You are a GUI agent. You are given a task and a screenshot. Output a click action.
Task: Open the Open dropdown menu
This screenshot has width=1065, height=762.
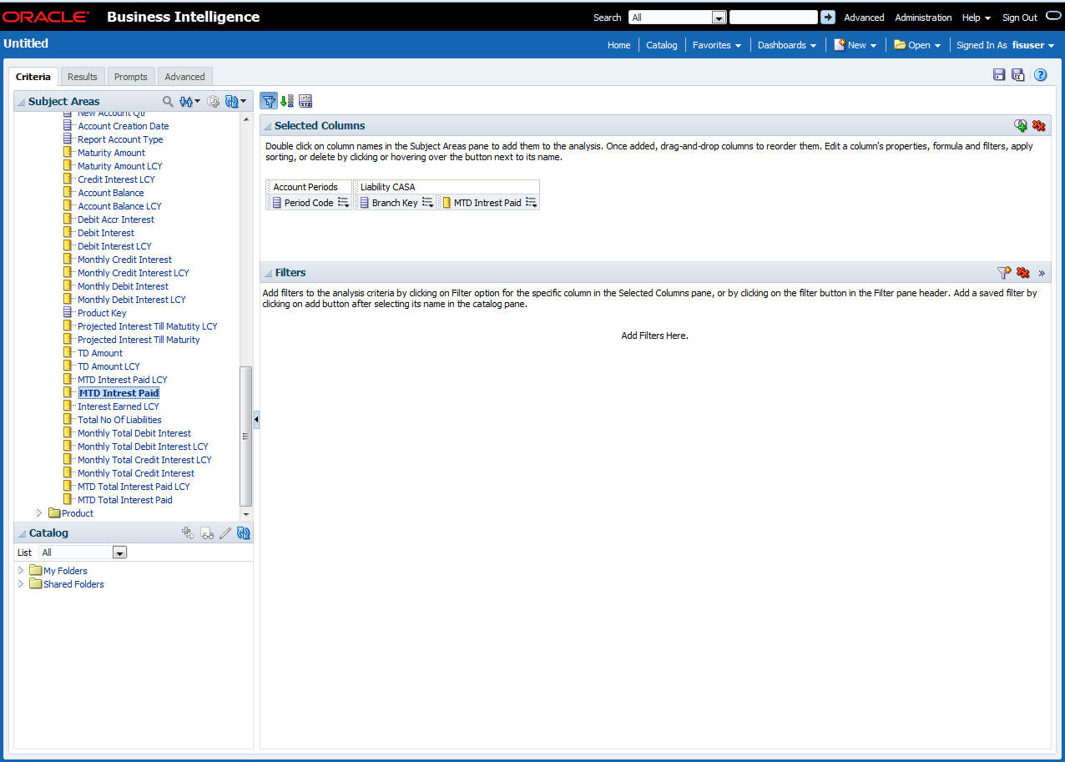pyautogui.click(x=917, y=45)
